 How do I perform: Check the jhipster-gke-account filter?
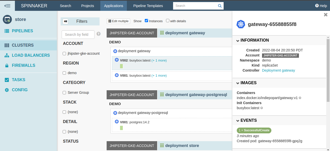tap(64, 53)
